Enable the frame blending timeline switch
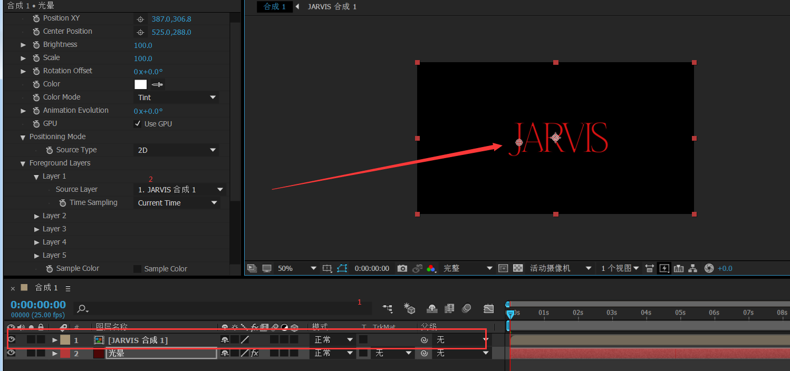The width and height of the screenshot is (790, 371). coord(449,308)
